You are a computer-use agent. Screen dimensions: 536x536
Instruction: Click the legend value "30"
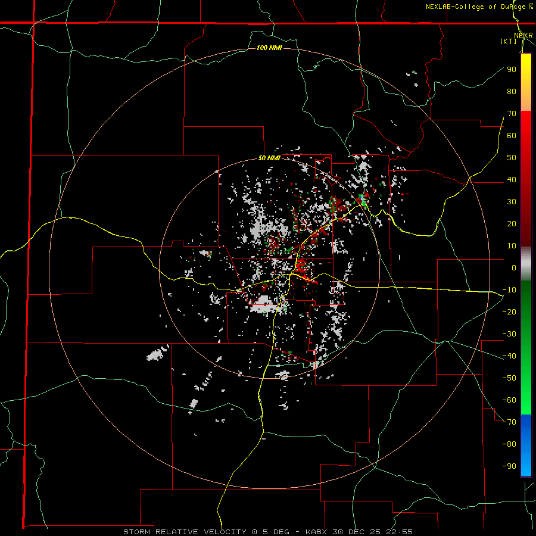click(x=512, y=202)
